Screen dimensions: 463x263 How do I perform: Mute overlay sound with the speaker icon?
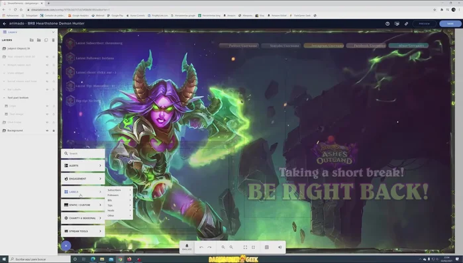pyautogui.click(x=280, y=247)
